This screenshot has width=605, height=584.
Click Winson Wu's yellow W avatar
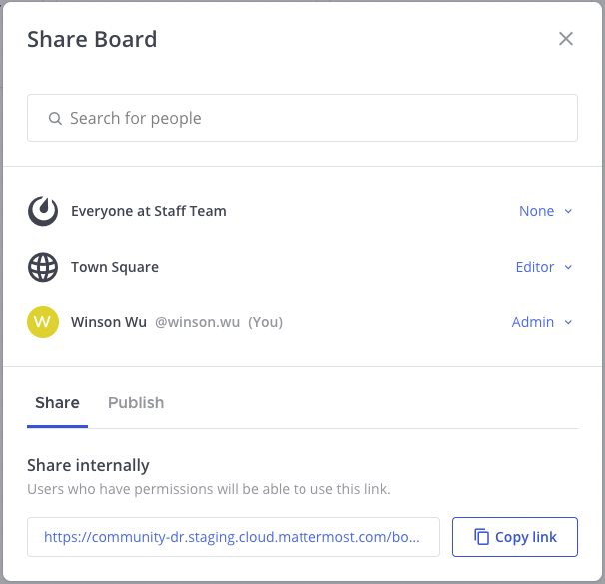43,322
